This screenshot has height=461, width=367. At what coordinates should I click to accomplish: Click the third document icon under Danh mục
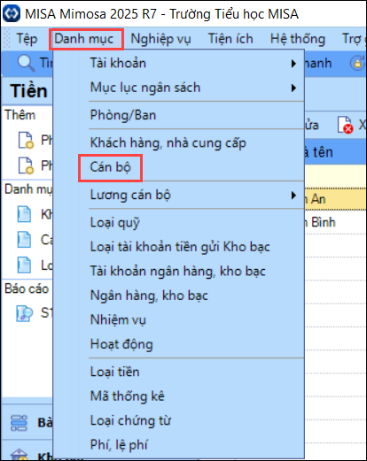pos(24,265)
